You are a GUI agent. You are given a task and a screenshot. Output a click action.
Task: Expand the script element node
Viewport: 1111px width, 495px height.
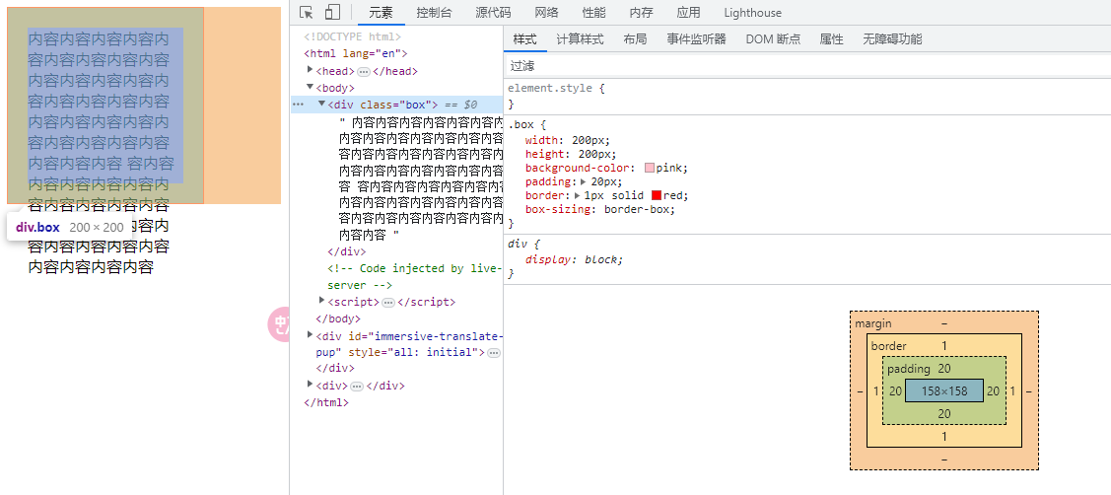coord(322,302)
